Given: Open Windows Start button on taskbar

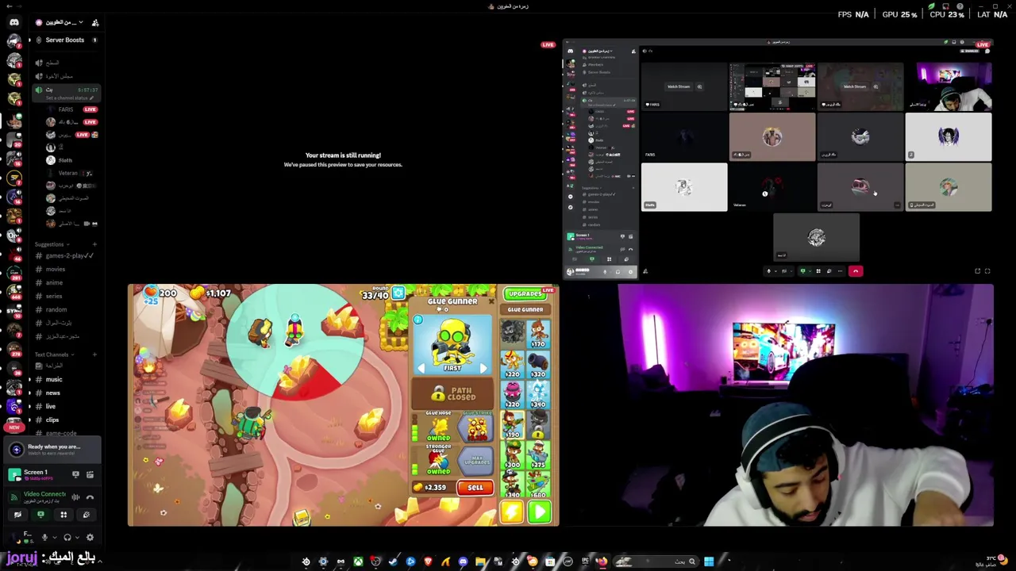Looking at the screenshot, I should [709, 561].
